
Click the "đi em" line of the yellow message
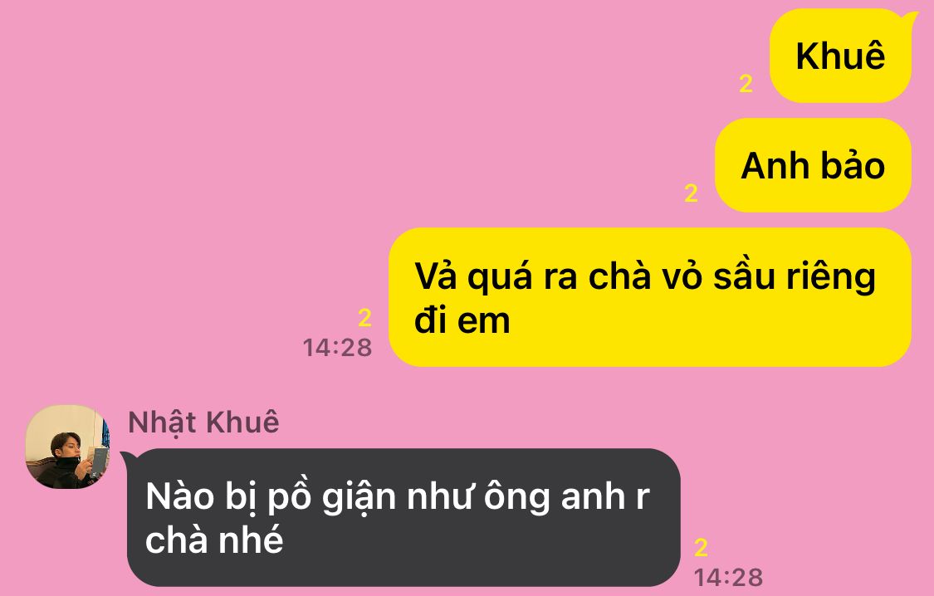click(462, 320)
